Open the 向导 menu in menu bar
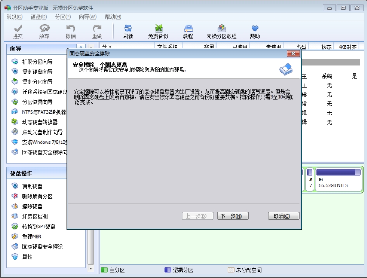 [87, 17]
